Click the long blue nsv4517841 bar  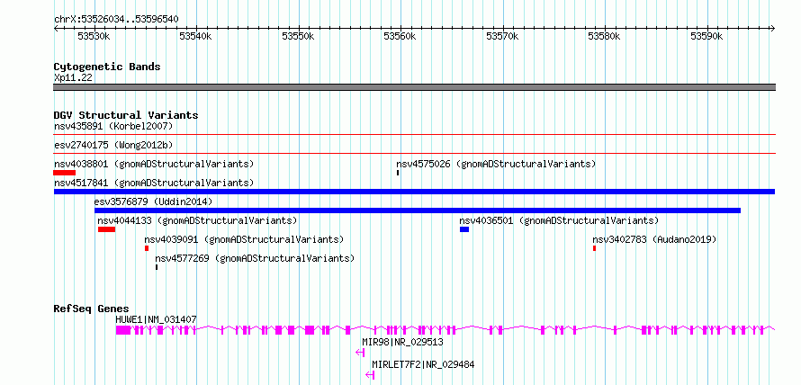click(414, 192)
